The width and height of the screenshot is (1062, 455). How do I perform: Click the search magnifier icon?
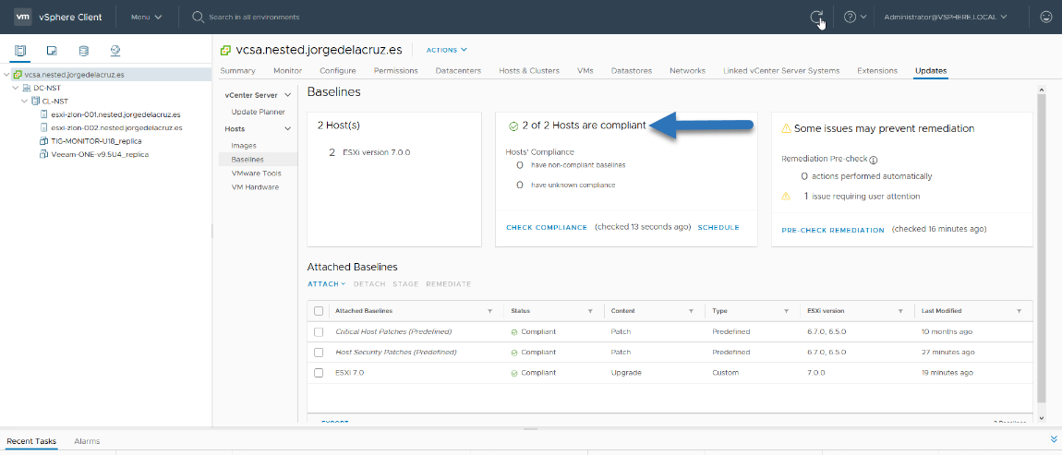click(198, 17)
